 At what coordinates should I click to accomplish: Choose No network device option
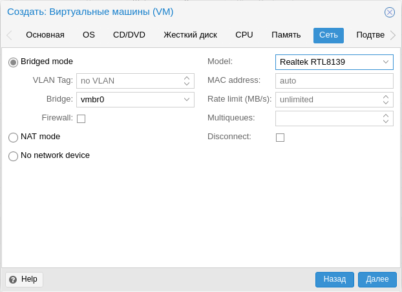(x=13, y=156)
